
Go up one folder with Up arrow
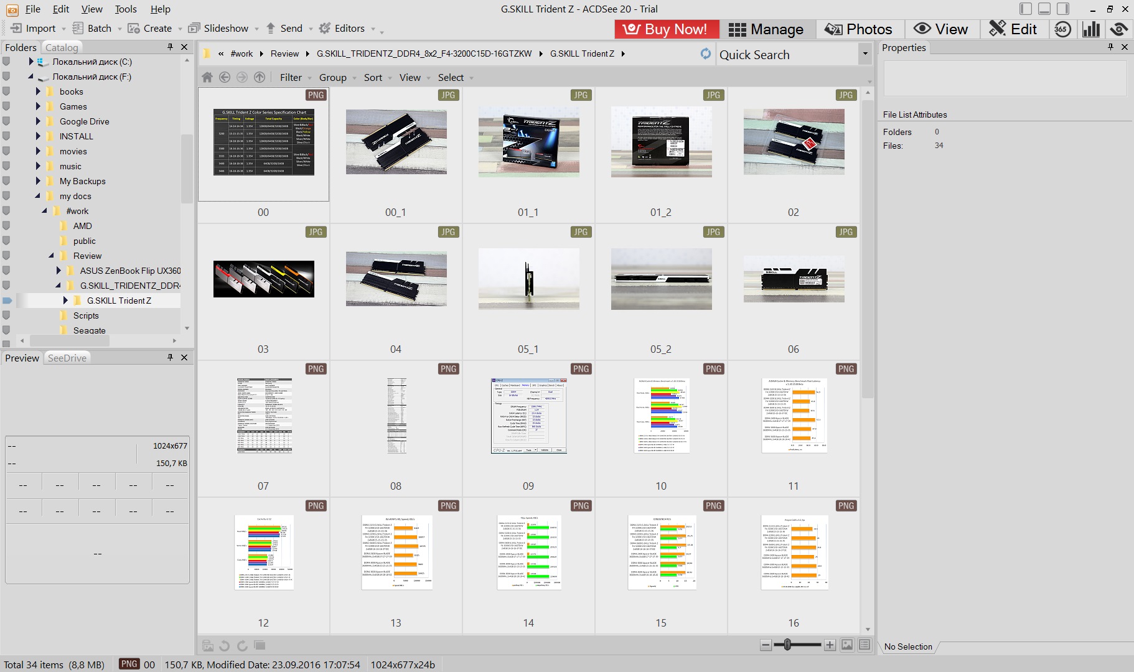click(x=260, y=77)
